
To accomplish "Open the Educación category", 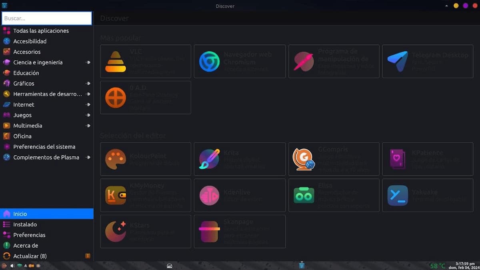I will 47,73.
